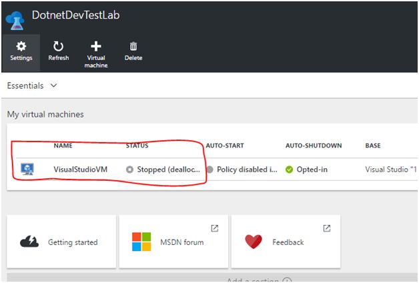Click Policy disabled auto-start cell
Viewport: 419px width, 283px height.
pyautogui.click(x=244, y=170)
